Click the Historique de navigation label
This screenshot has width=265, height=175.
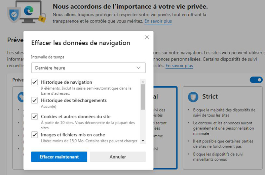pos(67,82)
